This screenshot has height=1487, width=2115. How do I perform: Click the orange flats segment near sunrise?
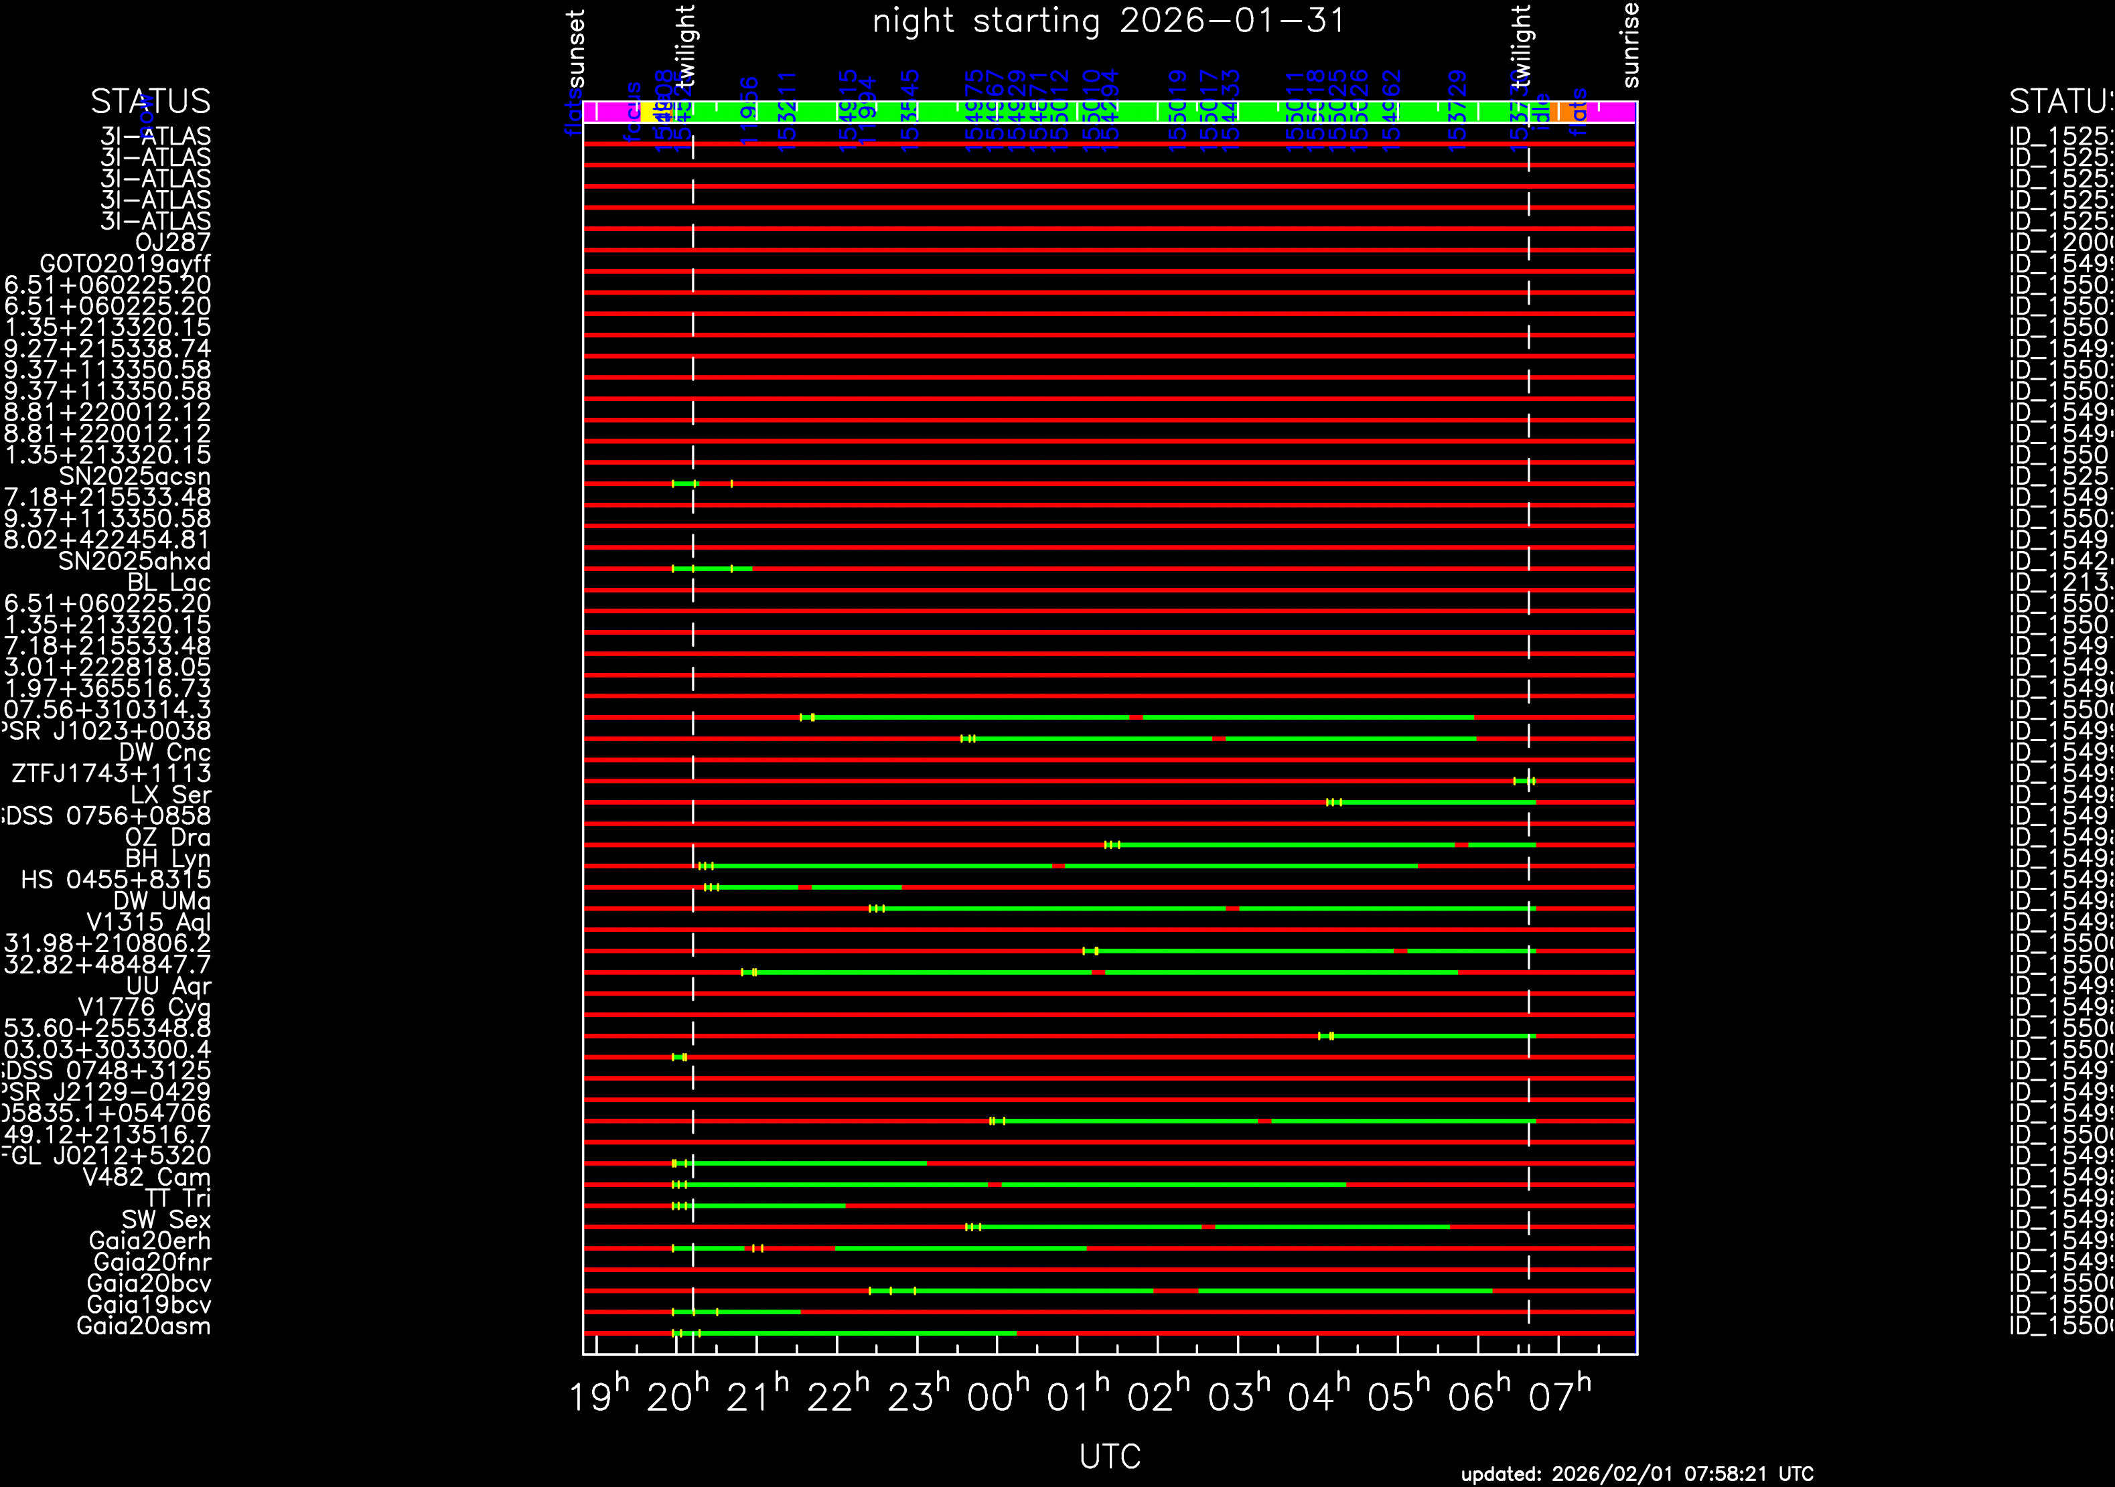pyautogui.click(x=1565, y=111)
